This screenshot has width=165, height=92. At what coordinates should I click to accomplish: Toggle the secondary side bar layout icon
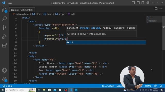coord(143,3)
